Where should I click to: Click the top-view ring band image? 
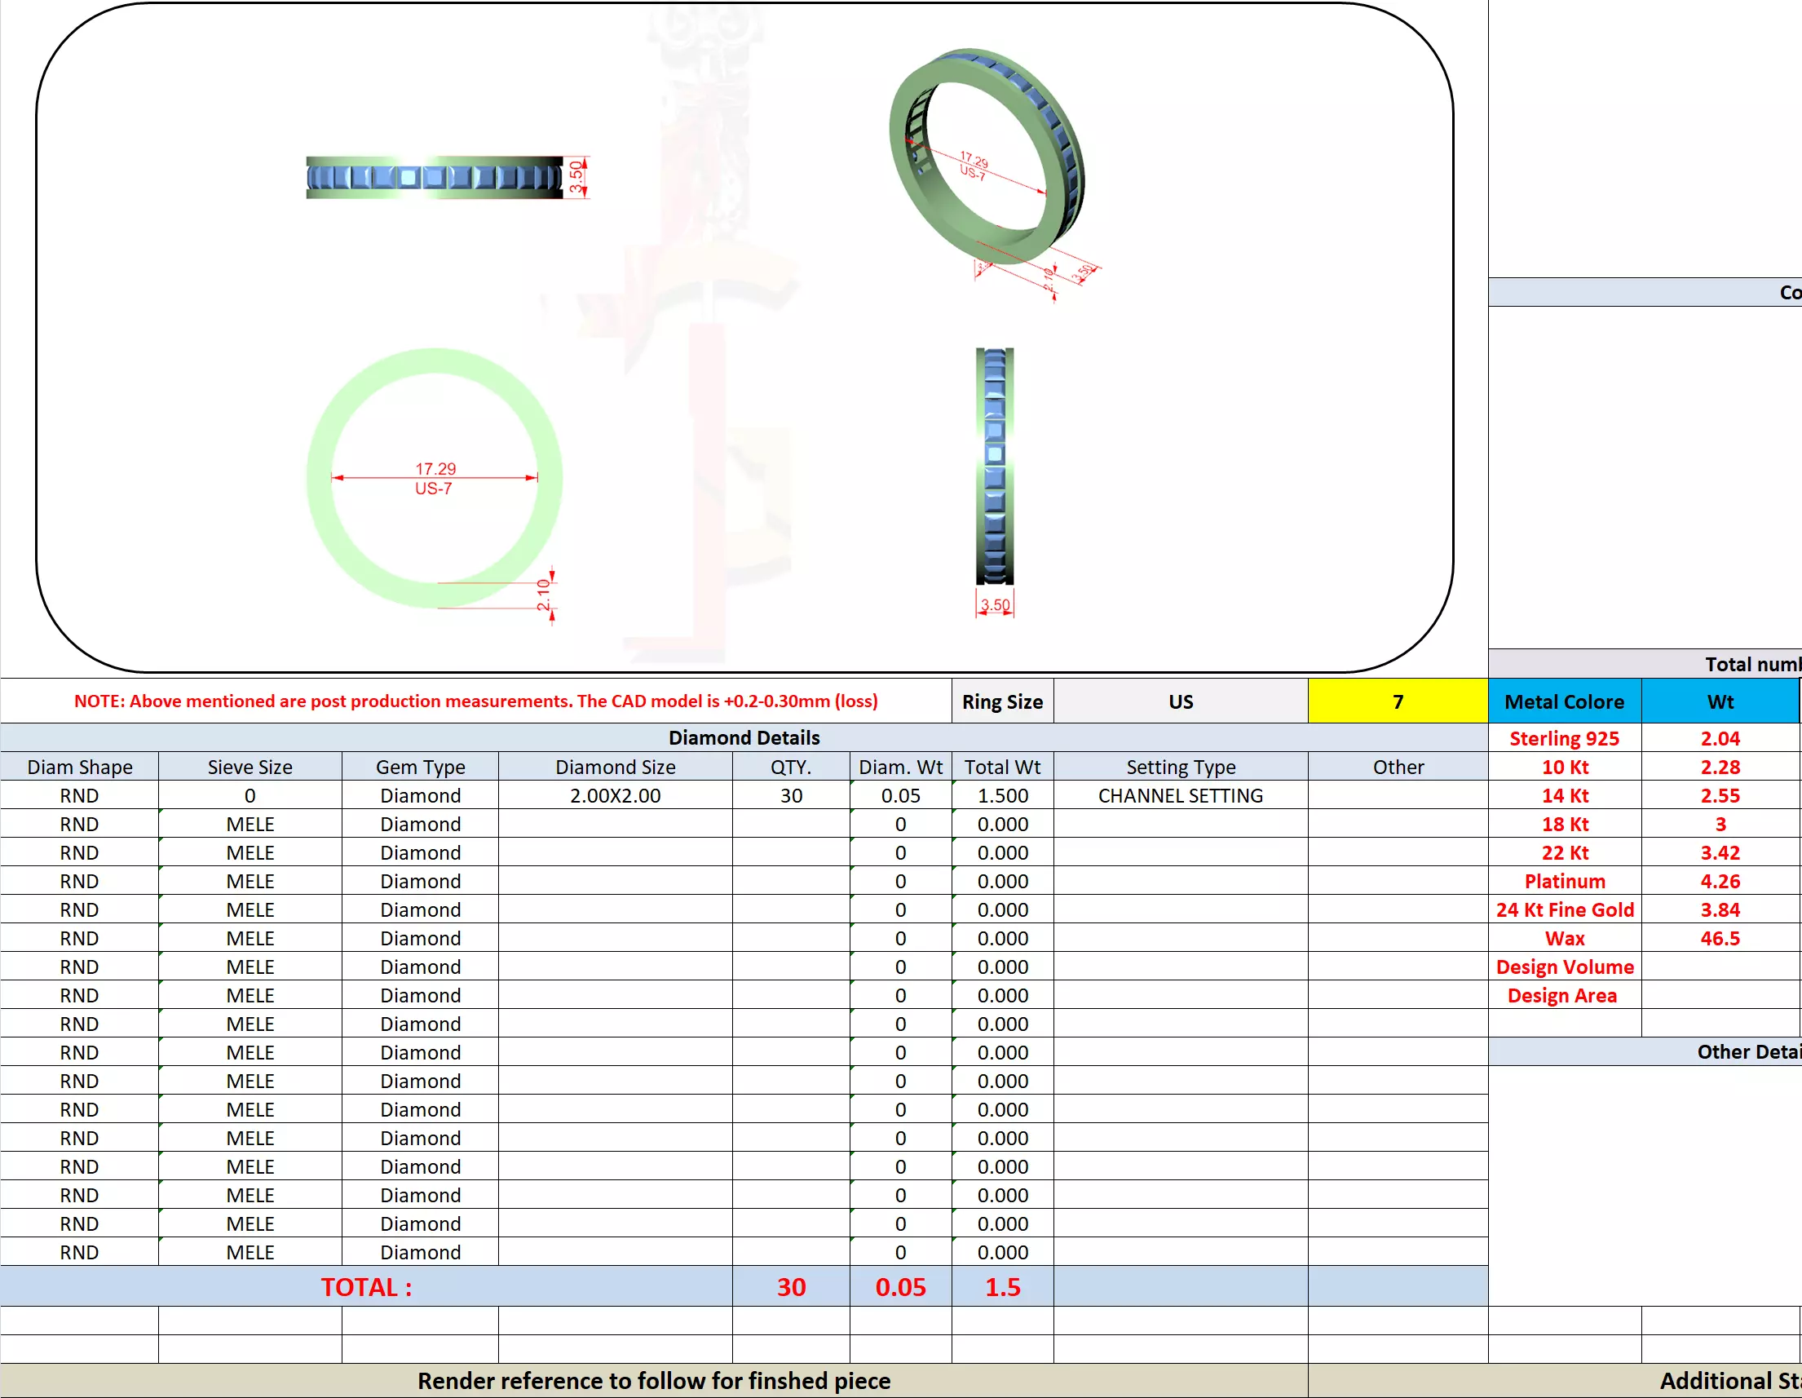click(434, 177)
